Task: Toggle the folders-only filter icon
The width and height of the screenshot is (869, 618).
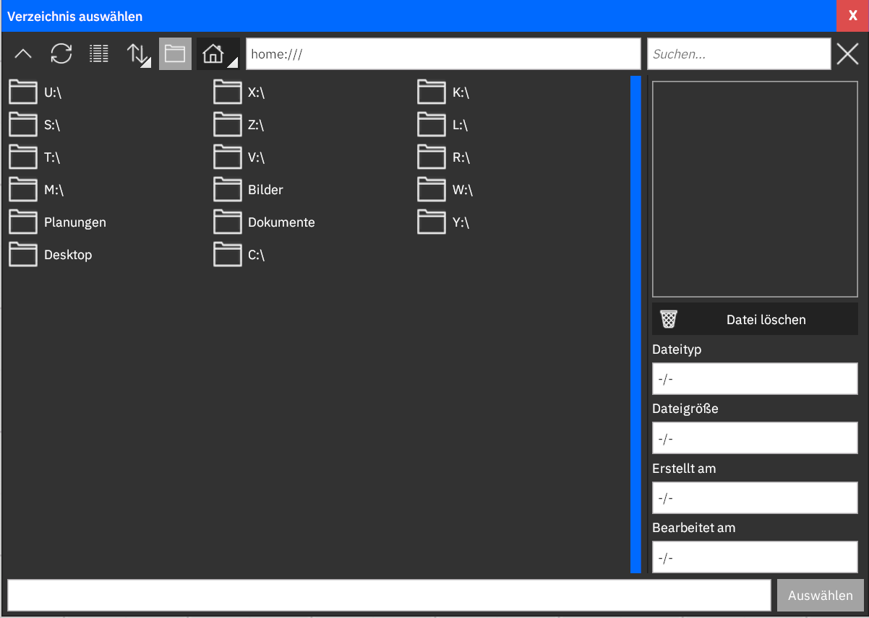Action: [x=175, y=54]
